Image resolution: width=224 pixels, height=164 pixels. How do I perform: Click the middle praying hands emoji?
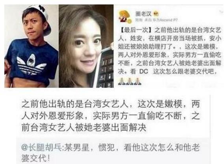click(x=129, y=81)
